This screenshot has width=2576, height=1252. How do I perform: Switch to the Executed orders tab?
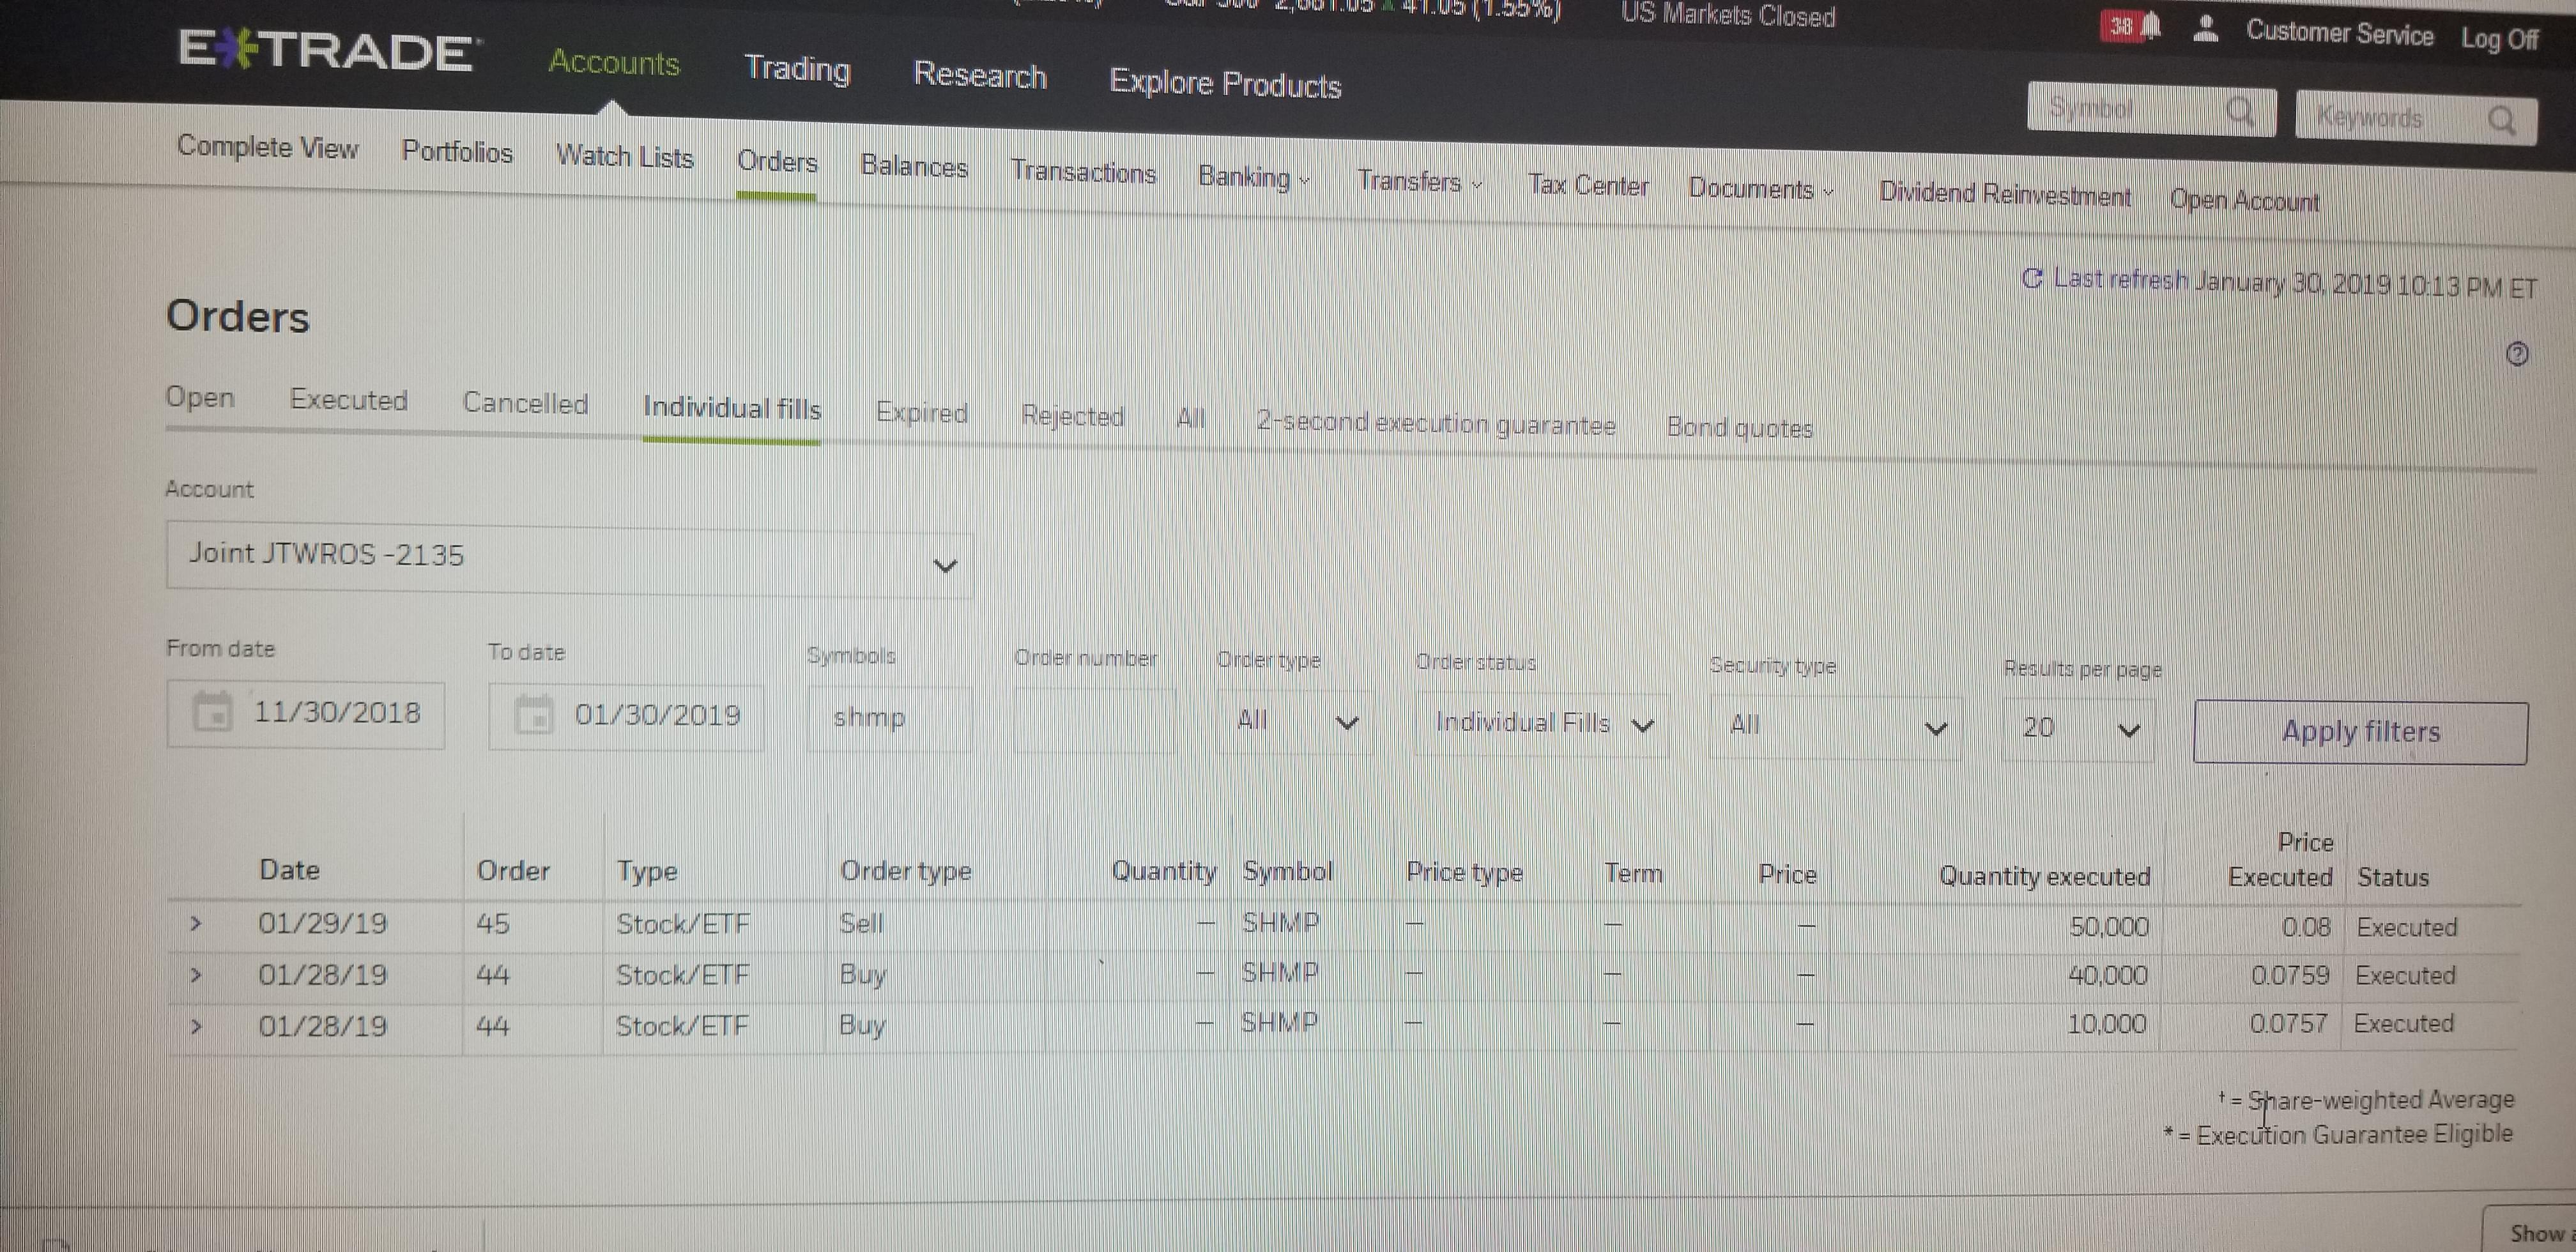coord(348,400)
